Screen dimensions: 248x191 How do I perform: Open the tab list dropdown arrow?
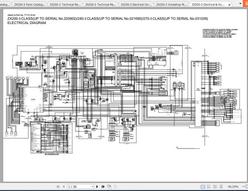240,3
